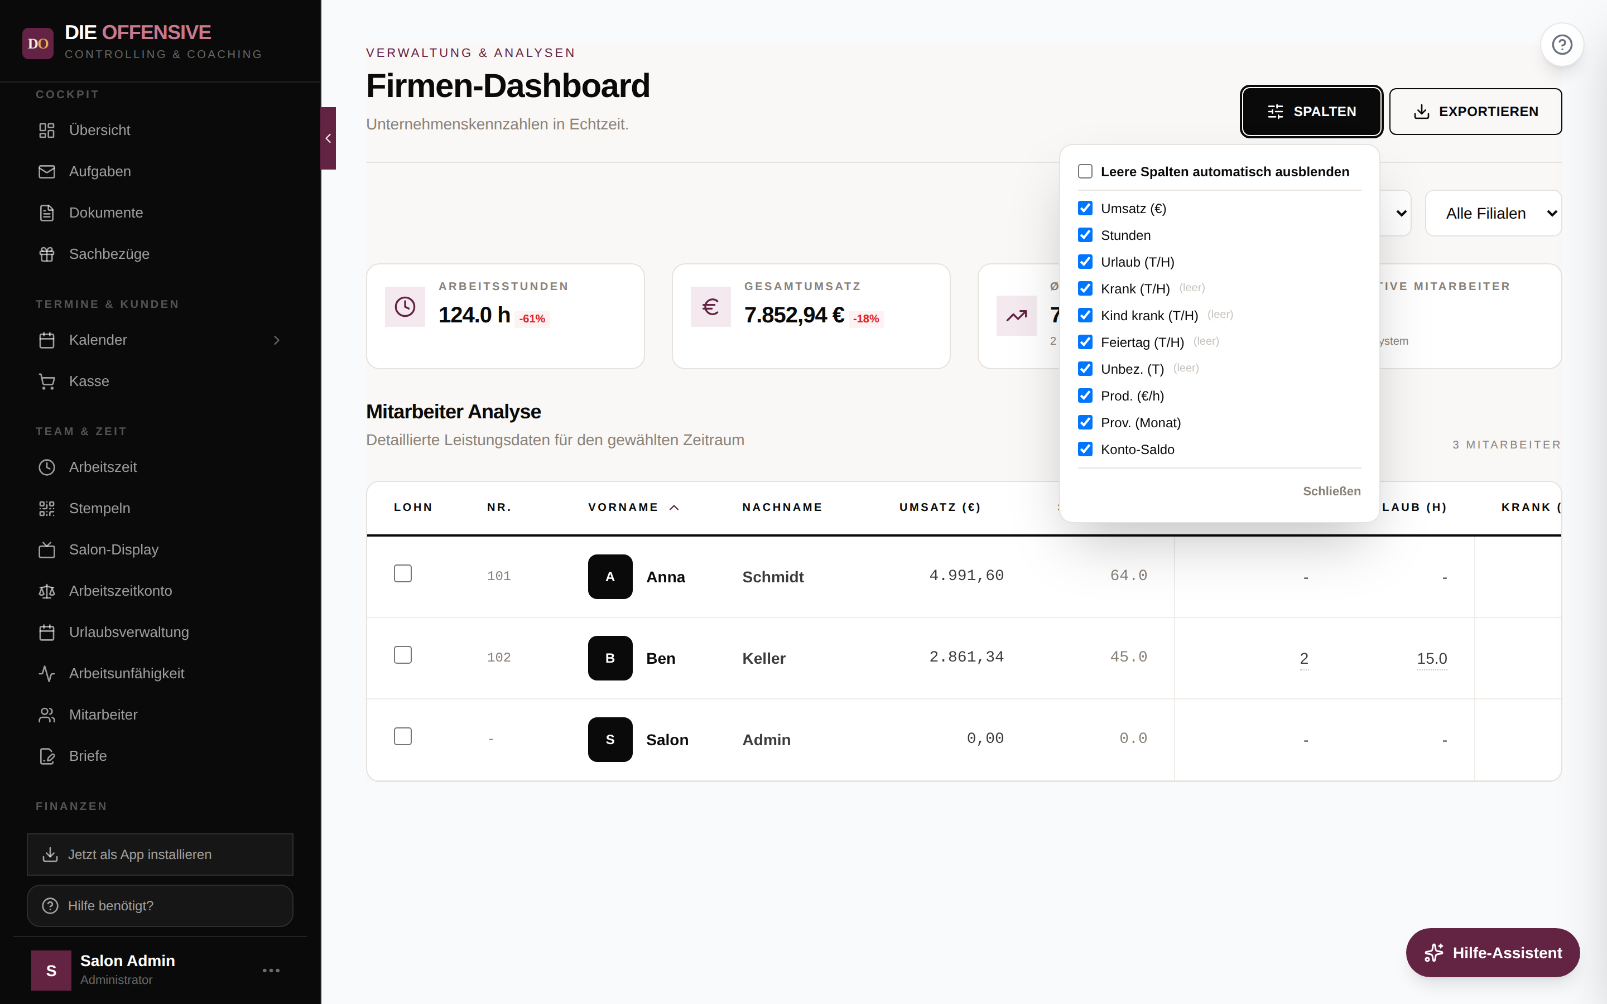Click the Urlaubsverwaltung calendar icon

(x=46, y=632)
